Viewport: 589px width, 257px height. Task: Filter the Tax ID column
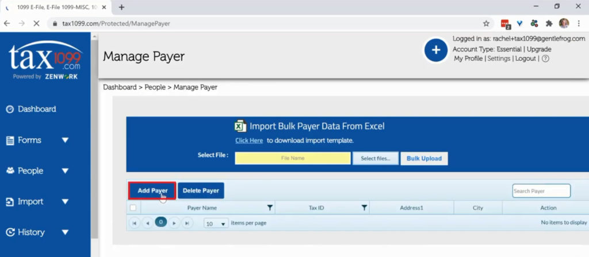coord(364,208)
